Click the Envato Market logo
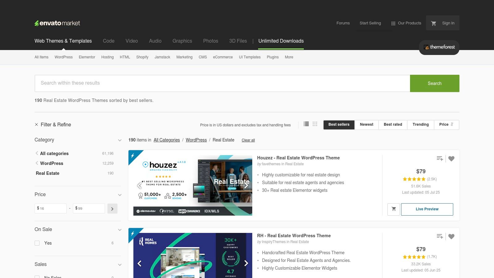The image size is (494, 278). (57, 23)
